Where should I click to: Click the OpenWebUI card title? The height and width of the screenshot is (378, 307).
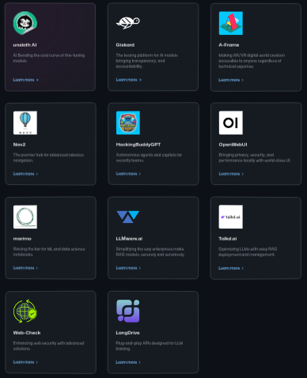[233, 145]
